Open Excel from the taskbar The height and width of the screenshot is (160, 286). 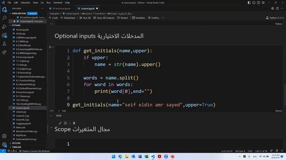pos(146,156)
